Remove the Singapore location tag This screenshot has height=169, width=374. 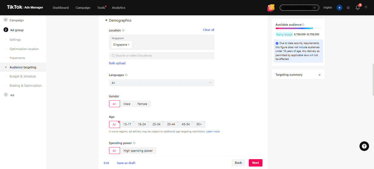[129, 44]
